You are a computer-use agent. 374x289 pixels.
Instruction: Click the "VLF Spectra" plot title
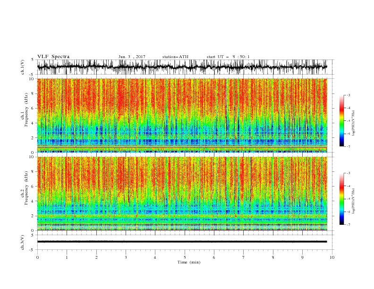coord(53,57)
